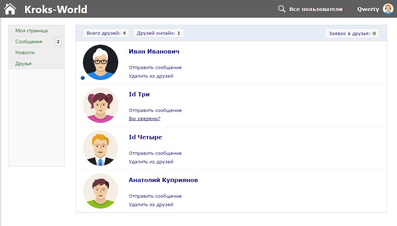Send message to Id Четыре
This screenshot has height=226, width=397.
point(155,153)
